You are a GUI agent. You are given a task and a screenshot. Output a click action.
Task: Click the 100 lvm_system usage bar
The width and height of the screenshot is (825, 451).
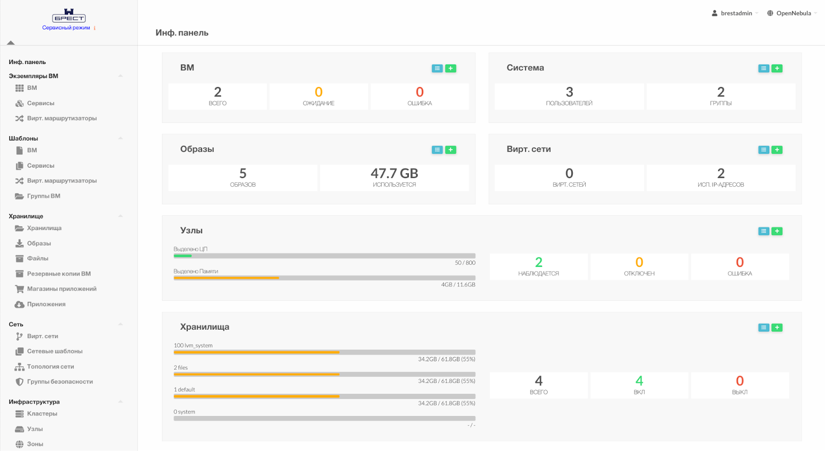click(x=324, y=352)
